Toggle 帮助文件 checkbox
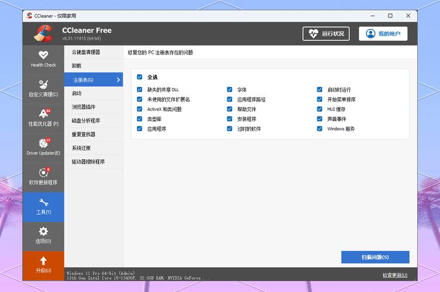440x292 pixels. pos(230,109)
